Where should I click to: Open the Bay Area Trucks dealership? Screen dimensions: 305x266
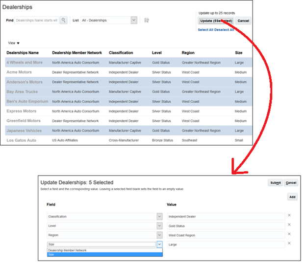pos(22,91)
